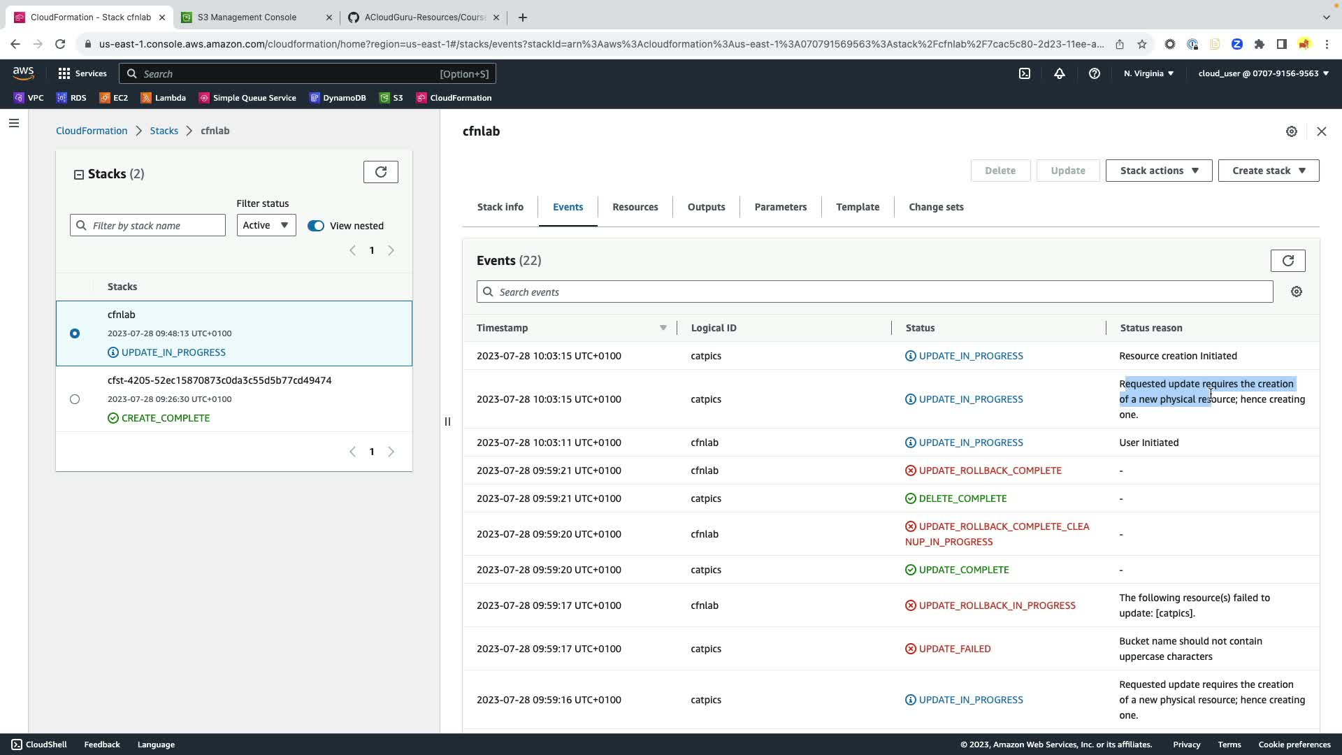Click the notifications bell icon
Screen dimensions: 1342x755
pyautogui.click(x=1060, y=73)
